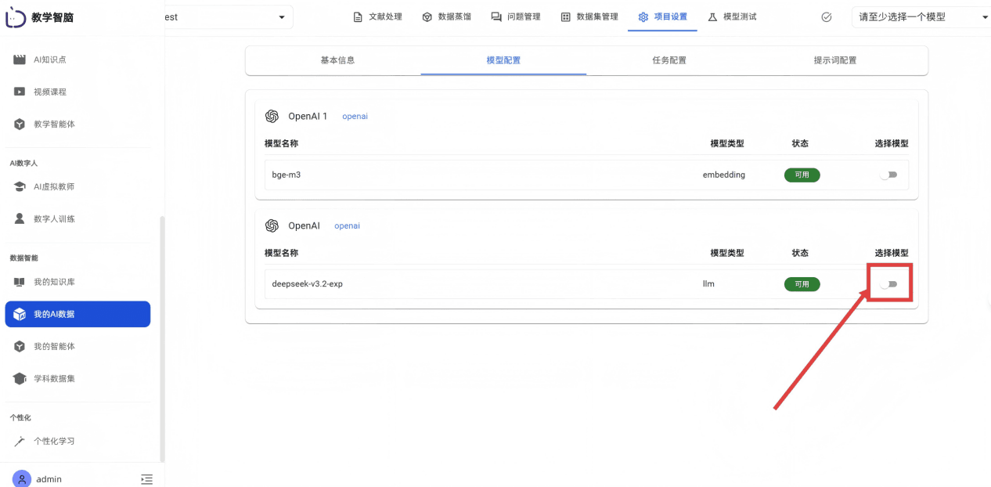Viewport: 991px width, 487px height.
Task: Click the check-circle icon in top bar
Action: pyautogui.click(x=827, y=16)
